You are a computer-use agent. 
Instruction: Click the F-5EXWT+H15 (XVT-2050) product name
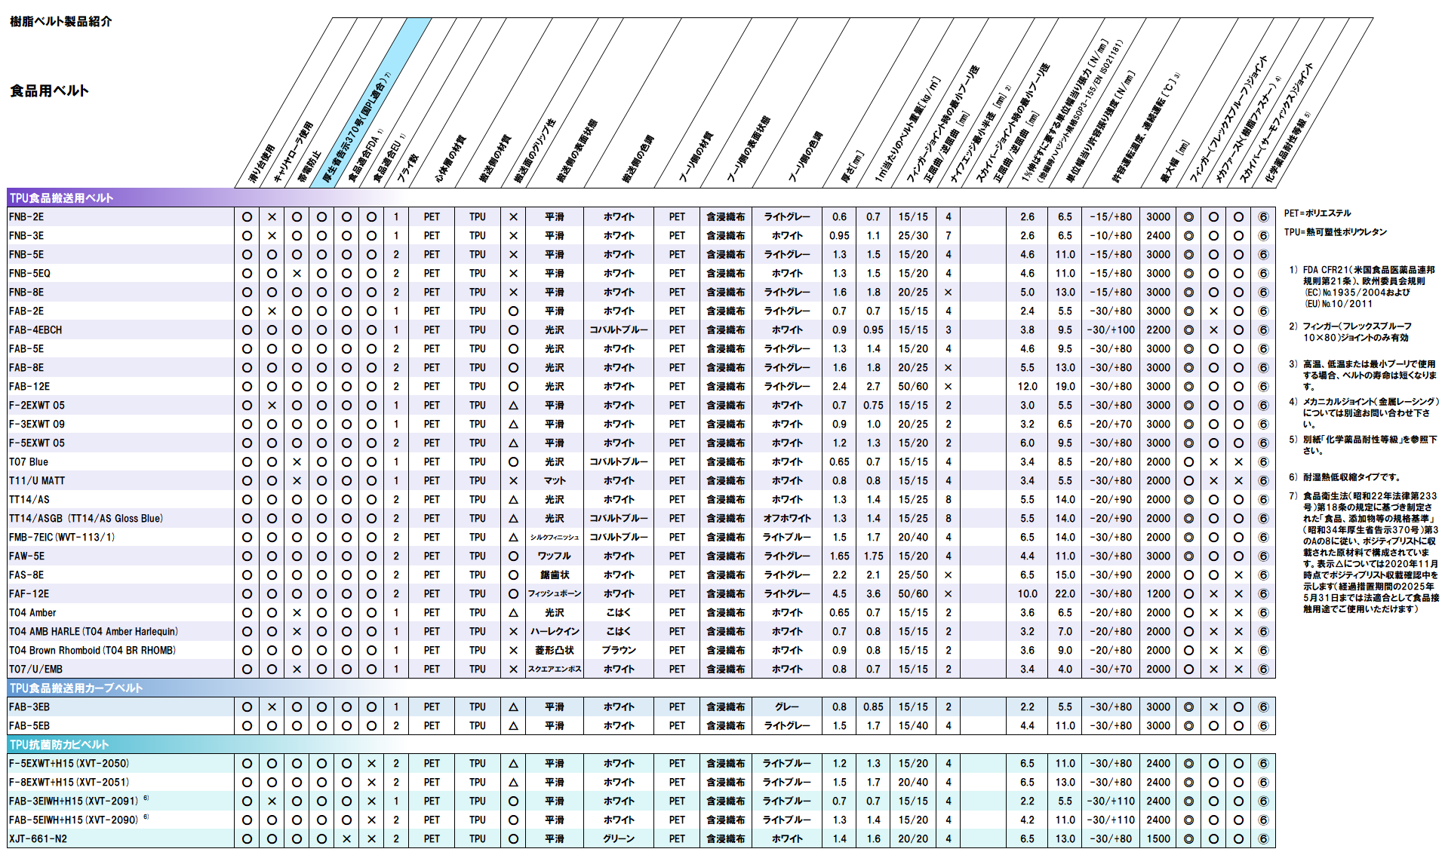tap(69, 764)
